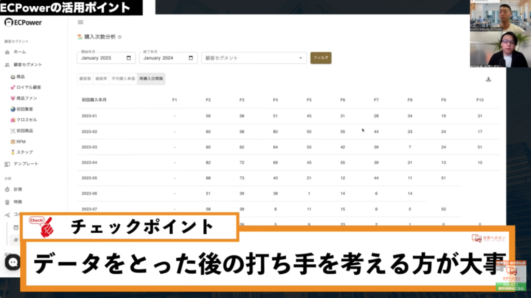The image size is (531, 298).
Task: Expand the 顧客セグメント dropdown arrow
Action: [x=300, y=58]
